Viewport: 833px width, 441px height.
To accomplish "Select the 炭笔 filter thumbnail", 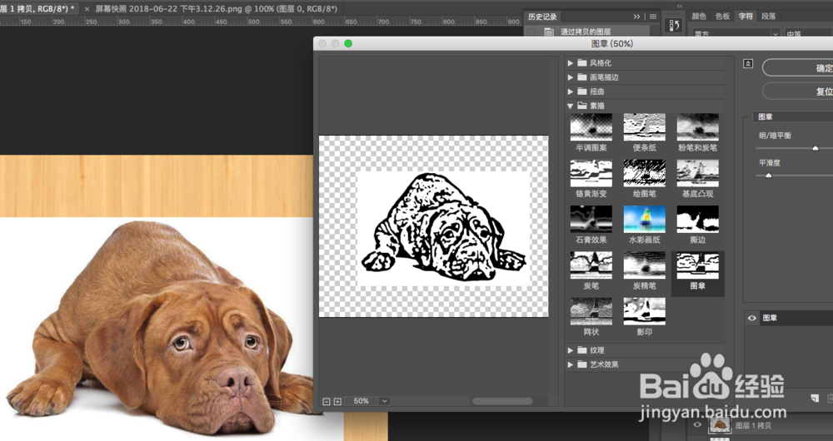I will (591, 265).
